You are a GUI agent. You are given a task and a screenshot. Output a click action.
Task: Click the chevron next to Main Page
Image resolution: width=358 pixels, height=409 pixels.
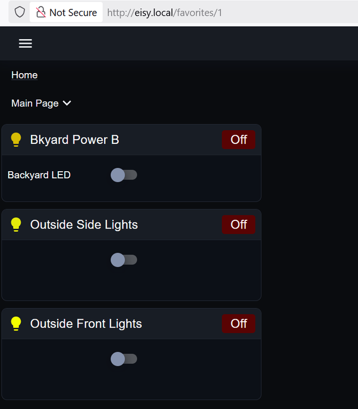[x=67, y=103]
